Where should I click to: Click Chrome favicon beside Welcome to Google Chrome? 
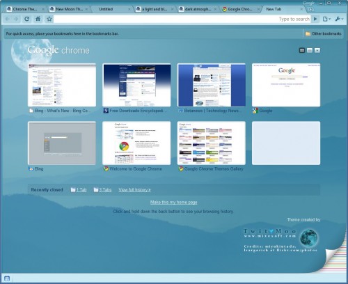tap(106, 168)
